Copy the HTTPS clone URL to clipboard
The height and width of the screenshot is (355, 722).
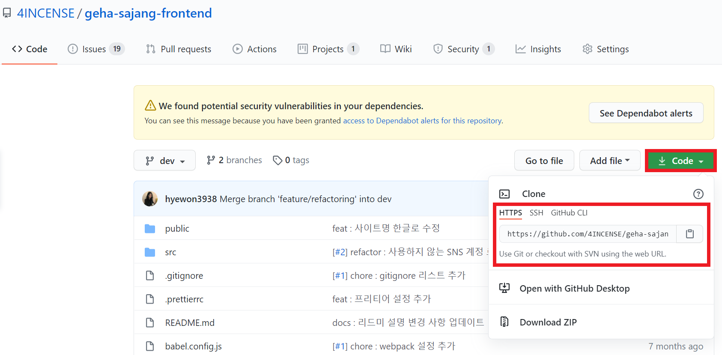[689, 234]
